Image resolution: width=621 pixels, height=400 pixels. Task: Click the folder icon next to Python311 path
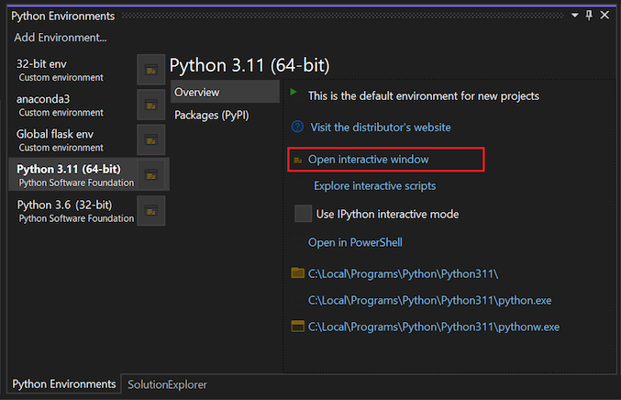[x=297, y=272]
